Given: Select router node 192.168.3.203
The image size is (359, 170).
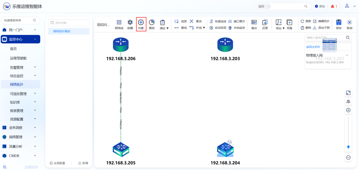Looking at the screenshot, I should 225,45.
